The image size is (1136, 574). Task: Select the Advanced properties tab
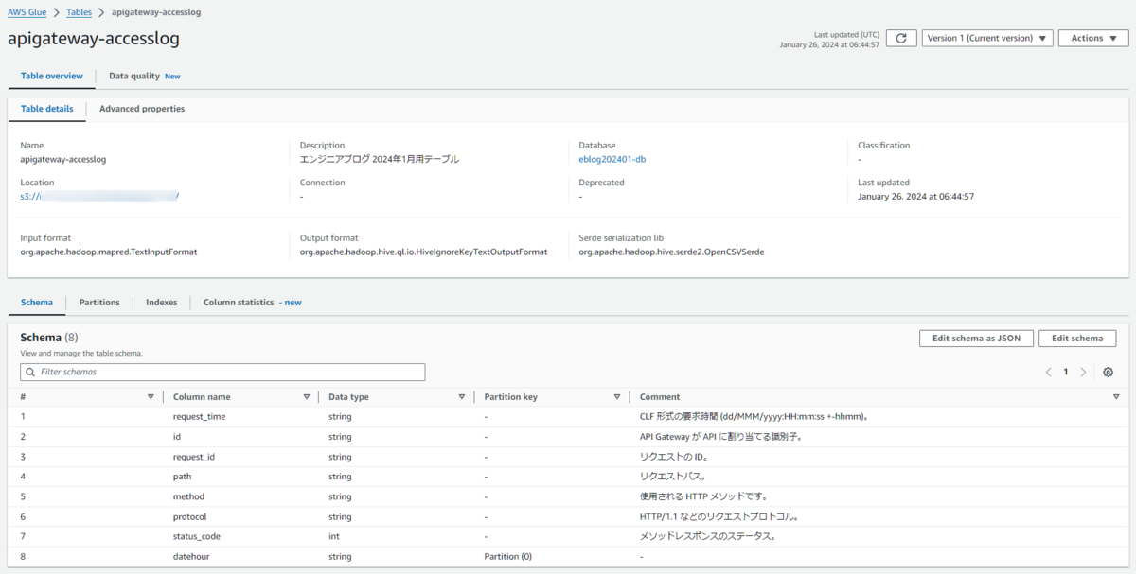[142, 109]
